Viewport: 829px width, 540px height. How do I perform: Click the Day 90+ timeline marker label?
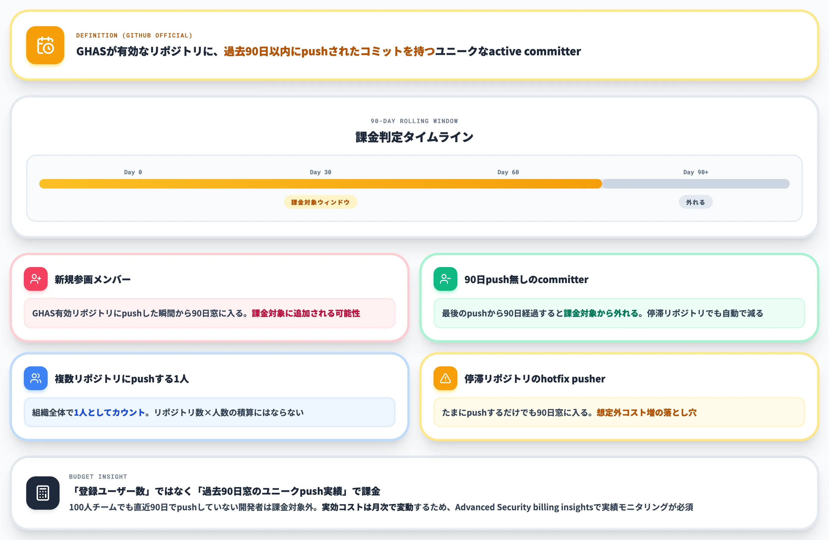tap(696, 172)
